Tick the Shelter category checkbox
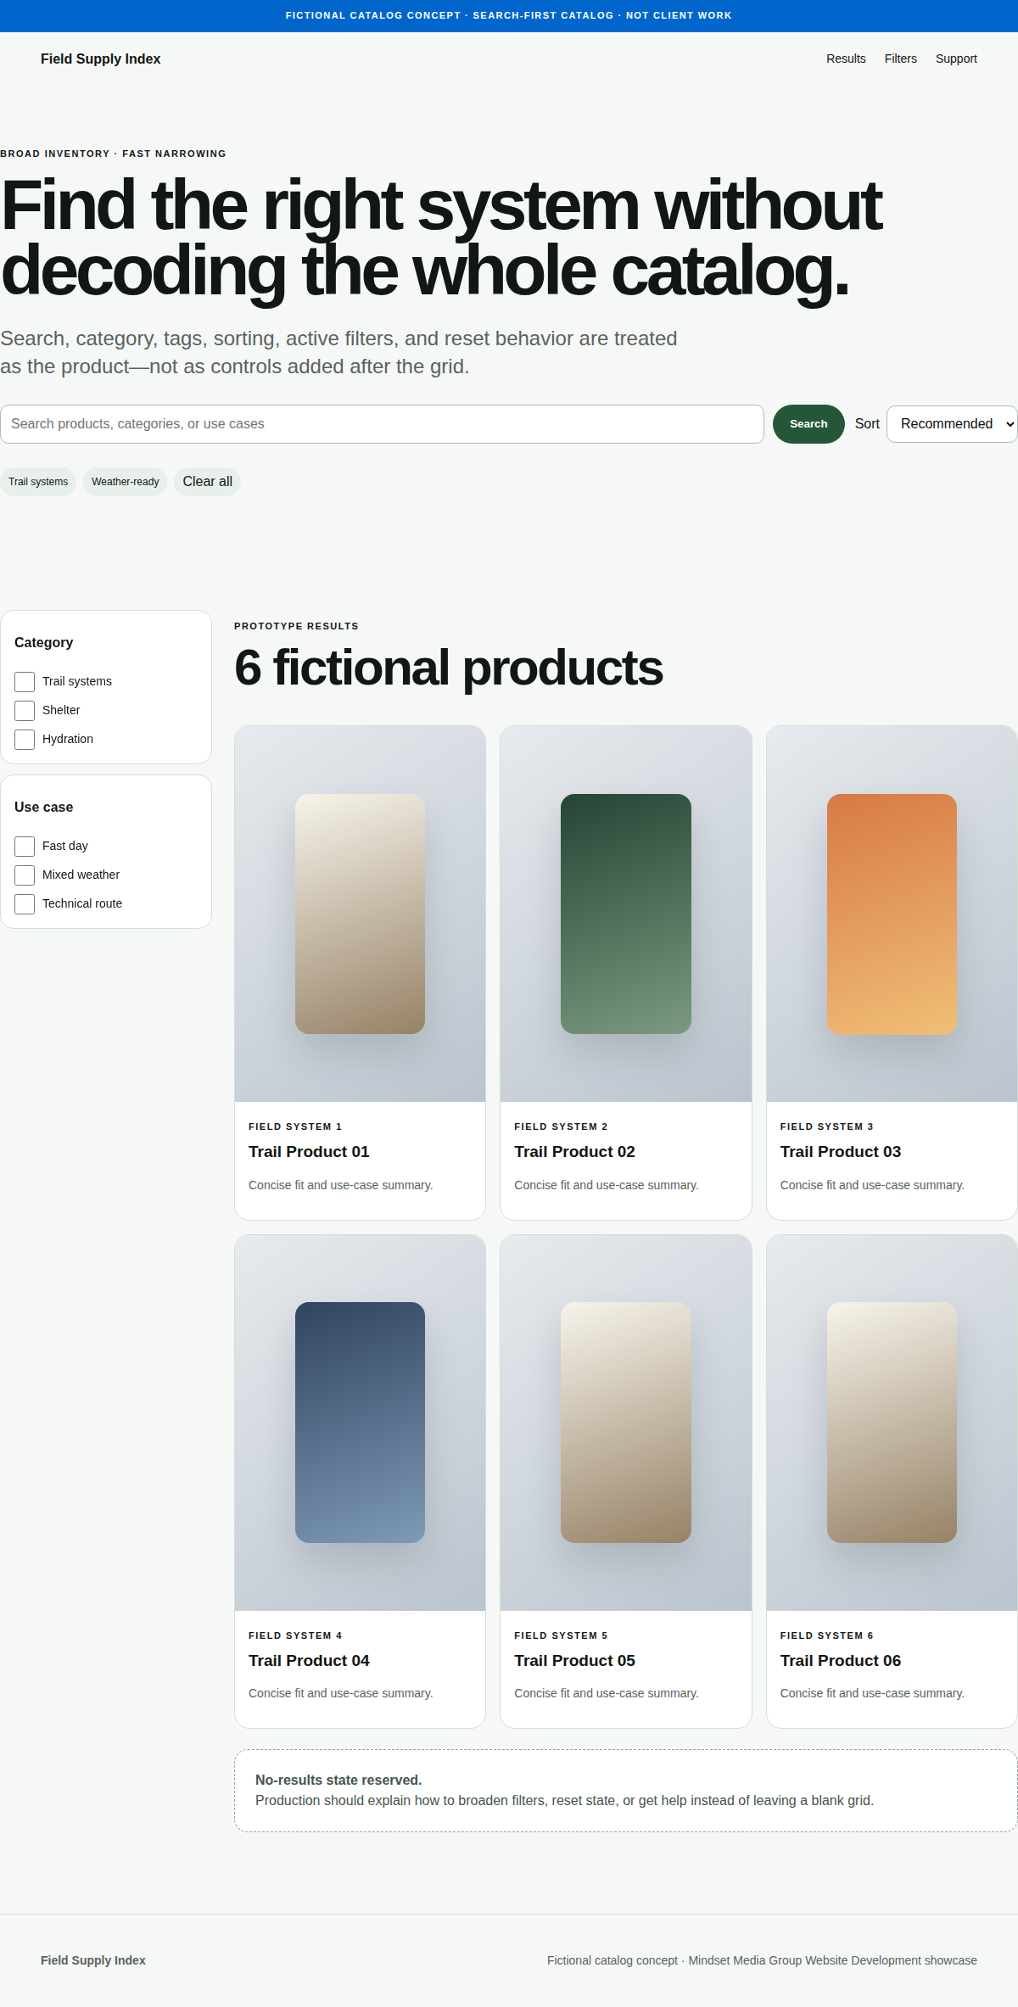The height and width of the screenshot is (2007, 1018). click(25, 711)
